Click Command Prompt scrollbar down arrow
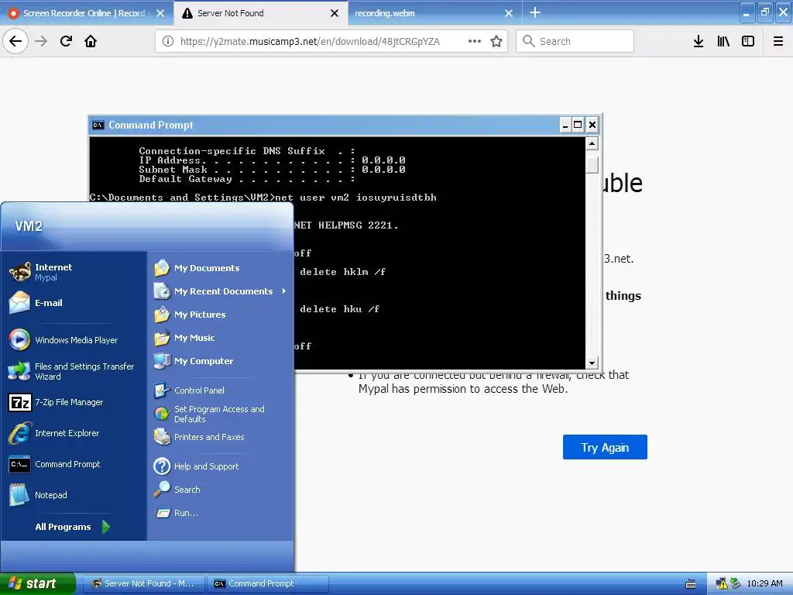Image resolution: width=793 pixels, height=595 pixels. click(592, 363)
